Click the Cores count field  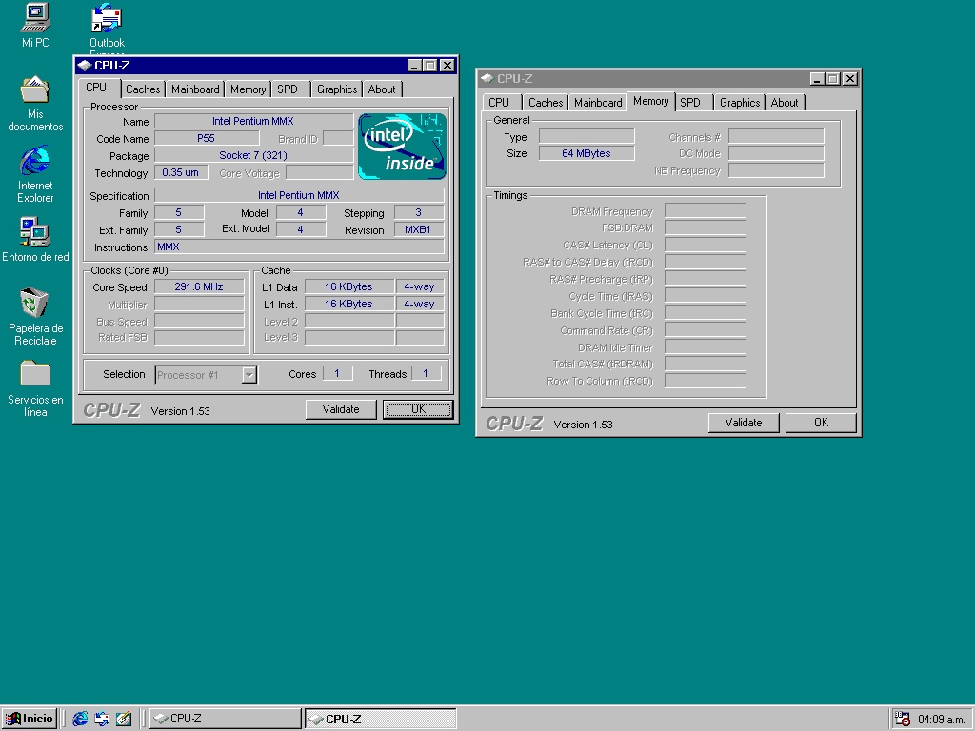coord(337,373)
